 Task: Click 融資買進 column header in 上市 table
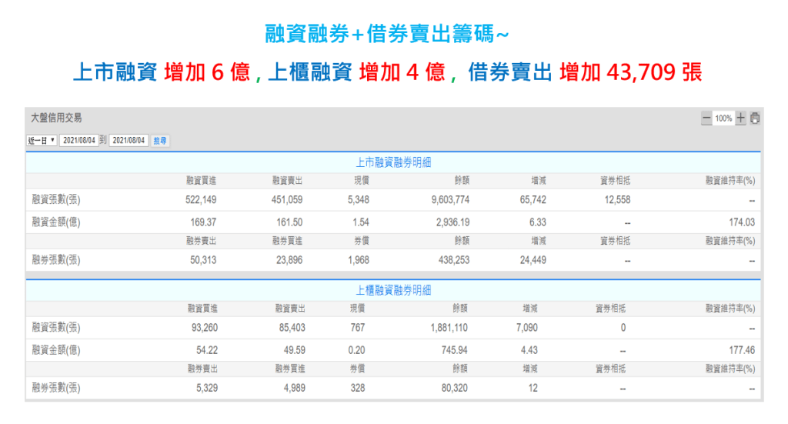[x=202, y=180]
